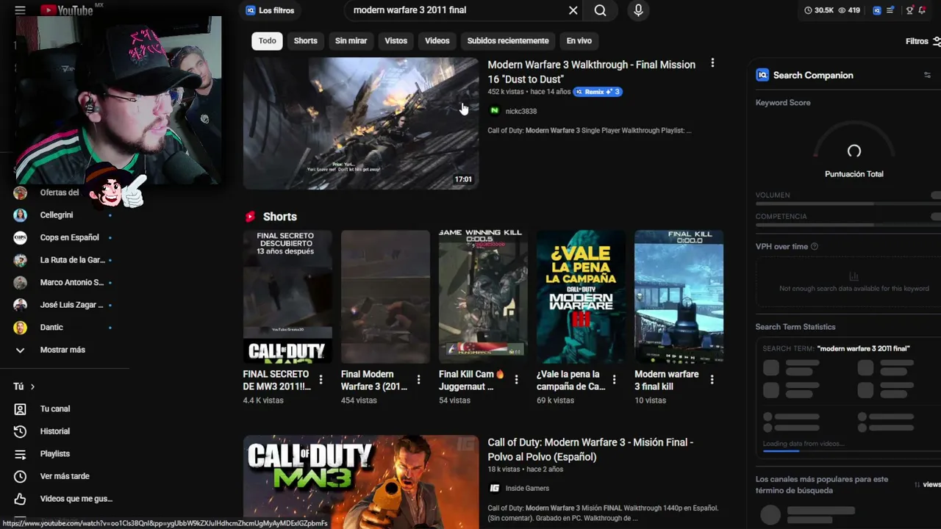Open the ¿Vale la pena la campaña short thumbnail
The image size is (941, 529).
(581, 297)
